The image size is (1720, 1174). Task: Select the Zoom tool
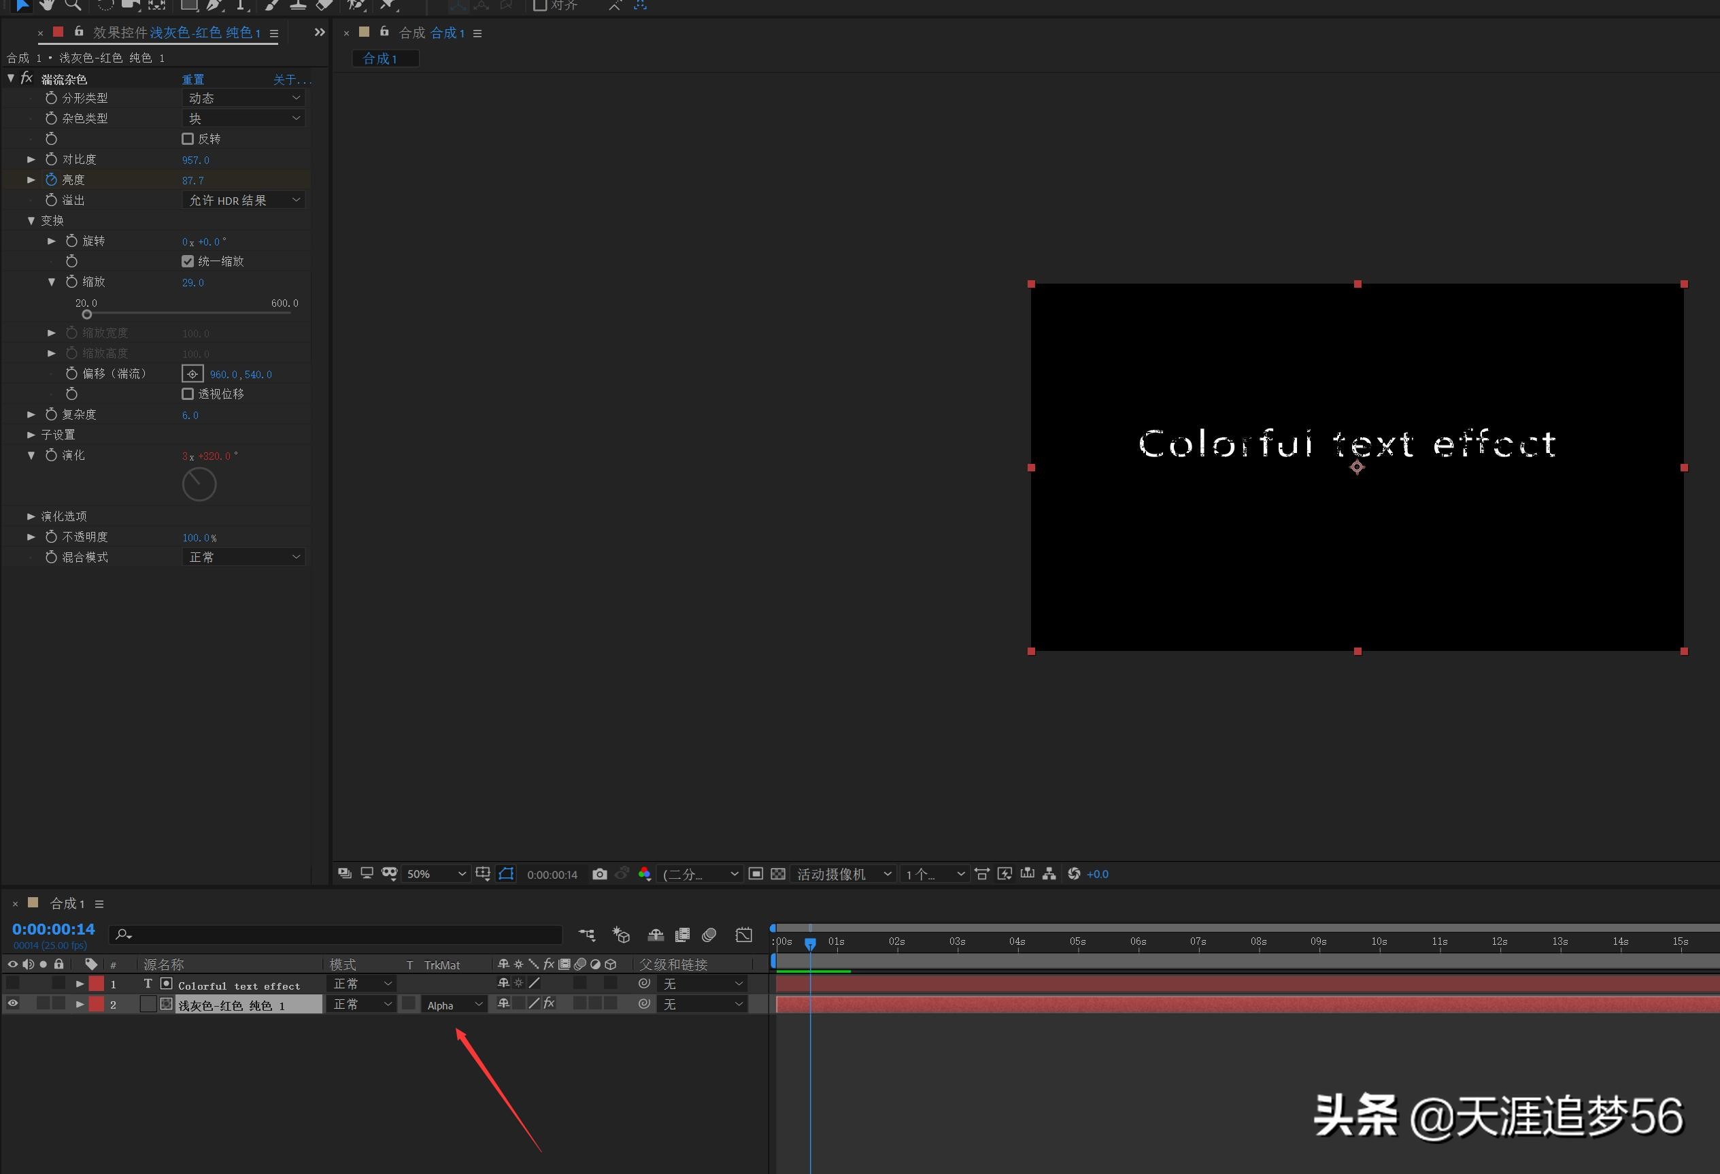[x=73, y=5]
